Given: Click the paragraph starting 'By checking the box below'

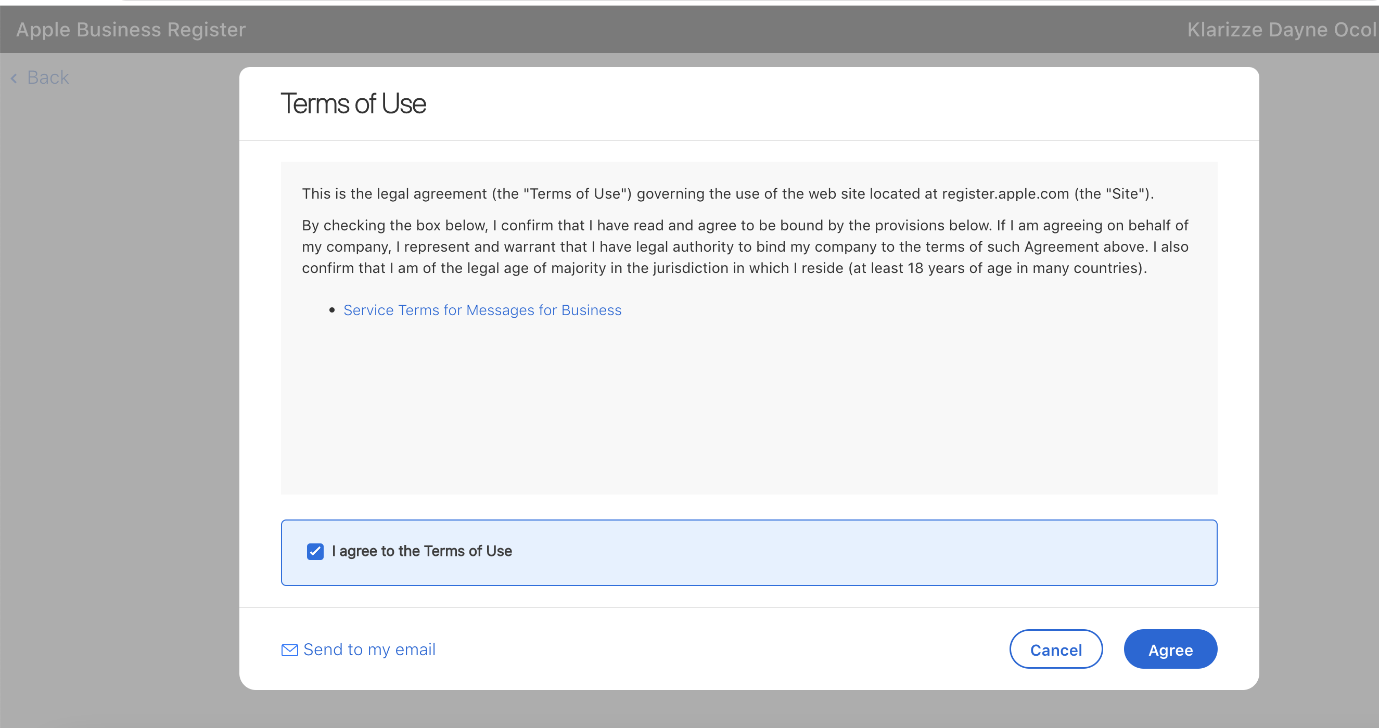Looking at the screenshot, I should 745,246.
